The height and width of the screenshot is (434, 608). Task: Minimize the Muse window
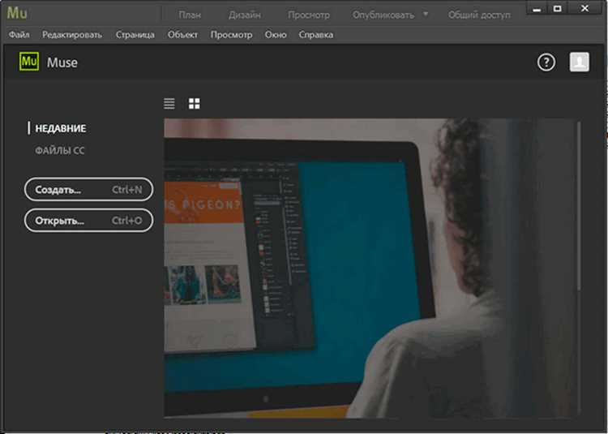(537, 9)
